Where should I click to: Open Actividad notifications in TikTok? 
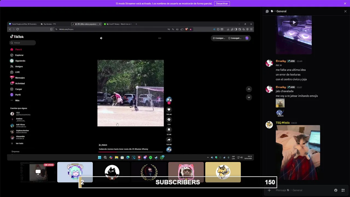18,83
